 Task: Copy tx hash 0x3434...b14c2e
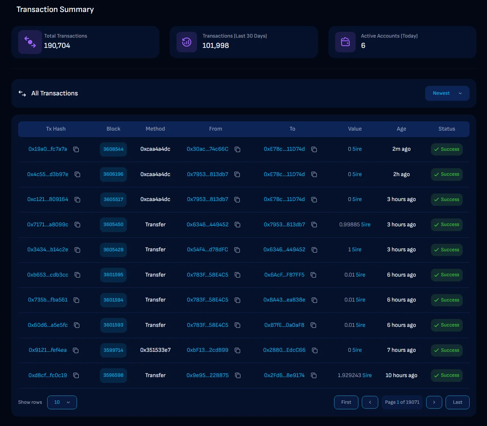[78, 250]
